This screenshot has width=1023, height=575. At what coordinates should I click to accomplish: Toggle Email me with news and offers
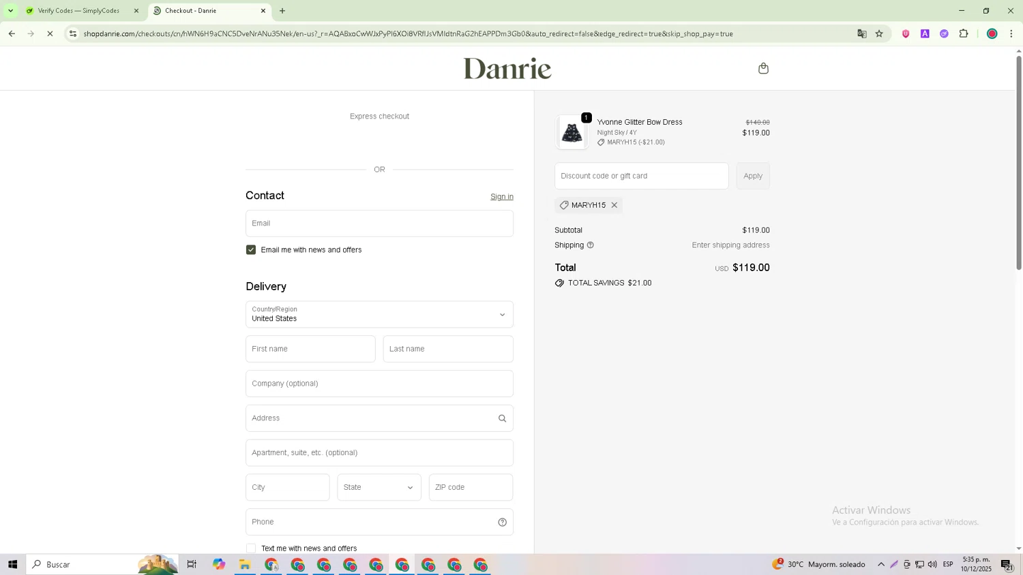[x=251, y=250]
